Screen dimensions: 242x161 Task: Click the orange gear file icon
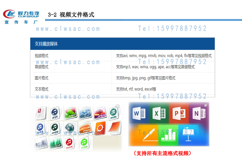(100, 129)
